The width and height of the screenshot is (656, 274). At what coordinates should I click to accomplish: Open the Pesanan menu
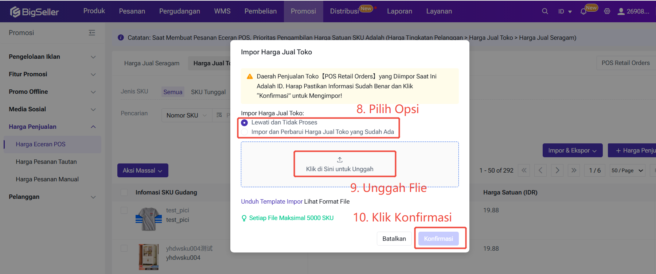coord(132,11)
